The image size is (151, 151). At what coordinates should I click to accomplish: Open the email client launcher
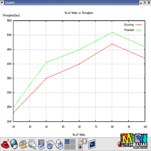23,144
